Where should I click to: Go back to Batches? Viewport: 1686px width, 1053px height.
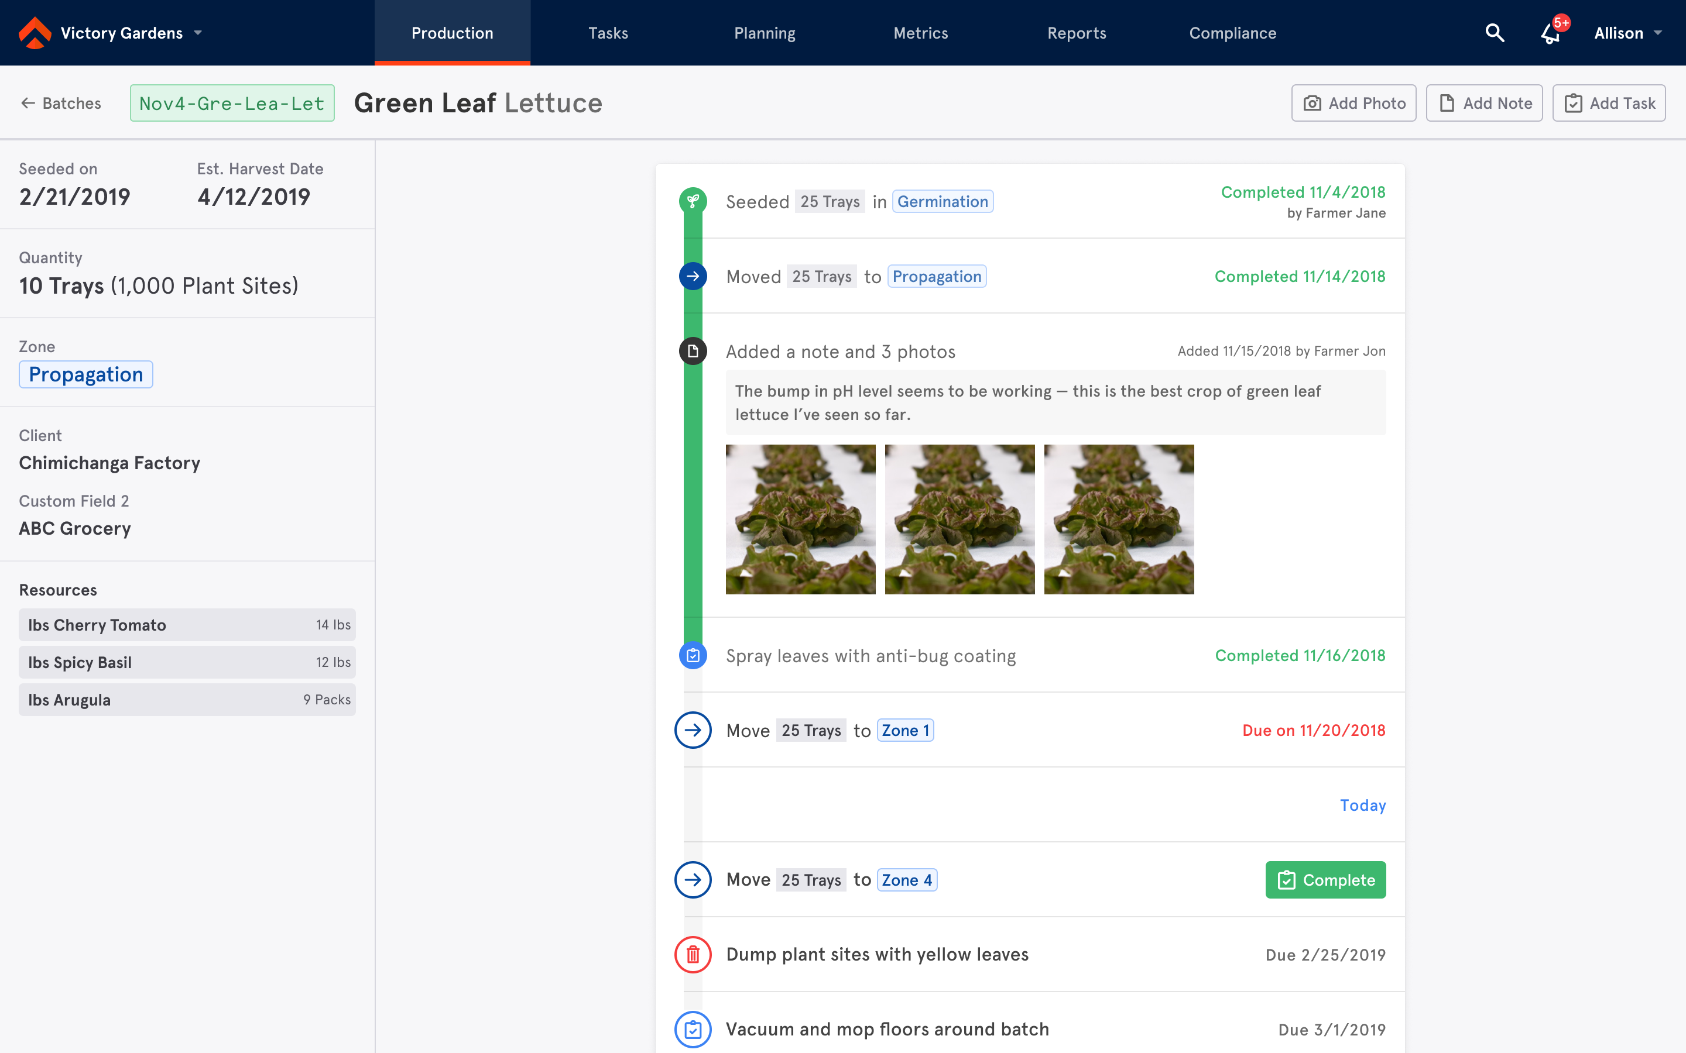coord(61,103)
